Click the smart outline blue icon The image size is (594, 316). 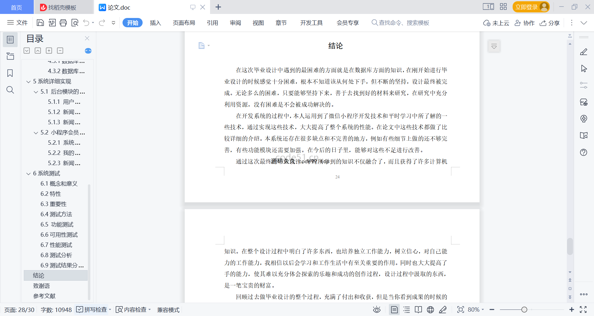click(88, 51)
